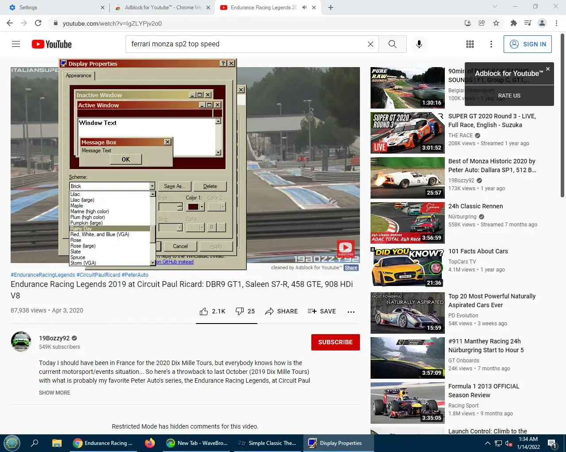Click the scheme list scrollbar up arrow
Image resolution: width=566 pixels, height=452 pixels.
[x=153, y=194]
